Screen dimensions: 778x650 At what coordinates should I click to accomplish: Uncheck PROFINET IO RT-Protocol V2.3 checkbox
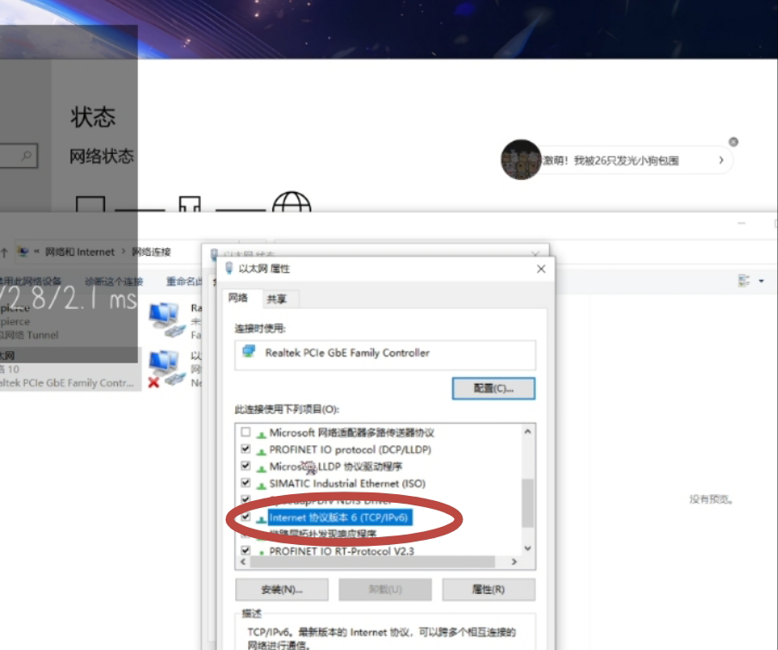246,550
